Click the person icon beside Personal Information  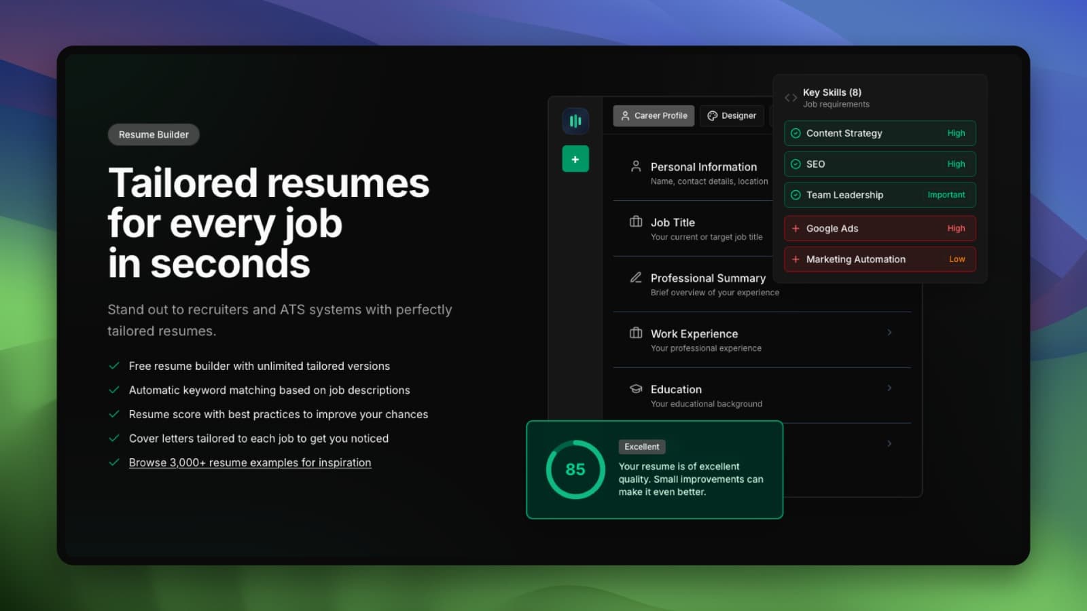(636, 166)
